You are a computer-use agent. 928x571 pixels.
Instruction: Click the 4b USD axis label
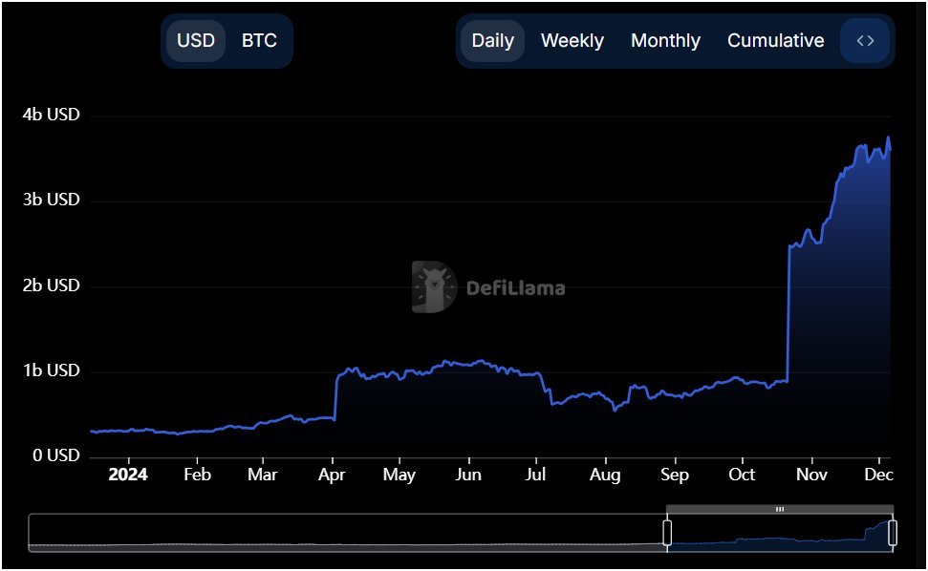pos(51,115)
